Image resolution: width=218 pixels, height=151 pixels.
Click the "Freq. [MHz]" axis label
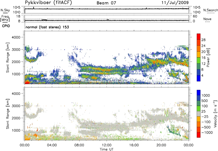pyautogui.click(x=5, y=18)
